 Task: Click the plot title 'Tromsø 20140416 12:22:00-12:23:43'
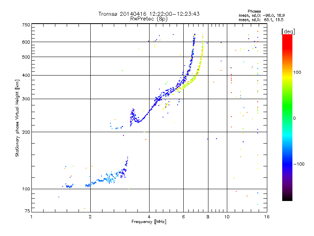pyautogui.click(x=149, y=14)
